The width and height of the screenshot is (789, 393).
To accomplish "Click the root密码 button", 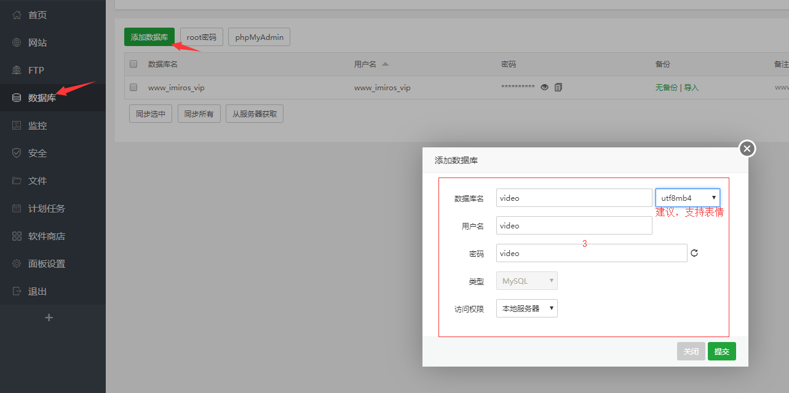I will [202, 37].
